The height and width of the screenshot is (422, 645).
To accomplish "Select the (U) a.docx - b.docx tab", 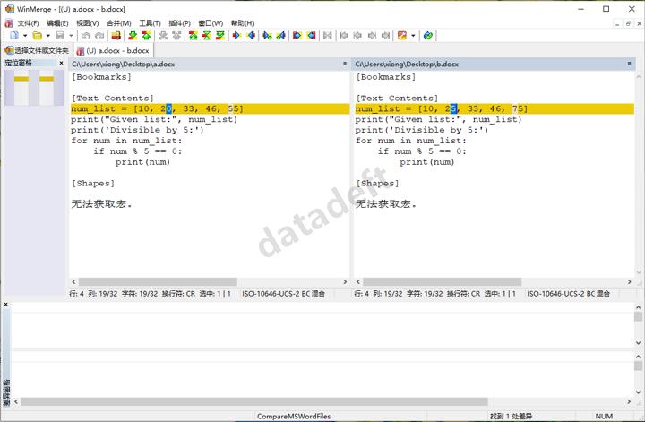I will [x=113, y=50].
